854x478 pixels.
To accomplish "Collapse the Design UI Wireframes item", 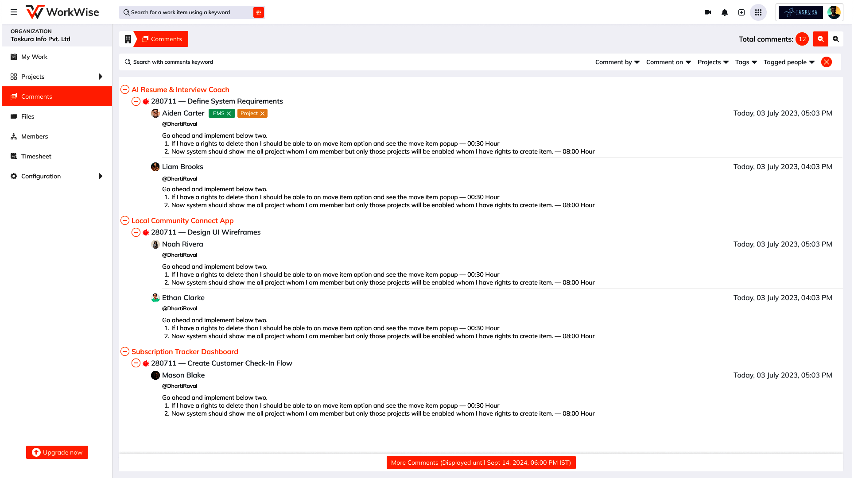I will 136,232.
